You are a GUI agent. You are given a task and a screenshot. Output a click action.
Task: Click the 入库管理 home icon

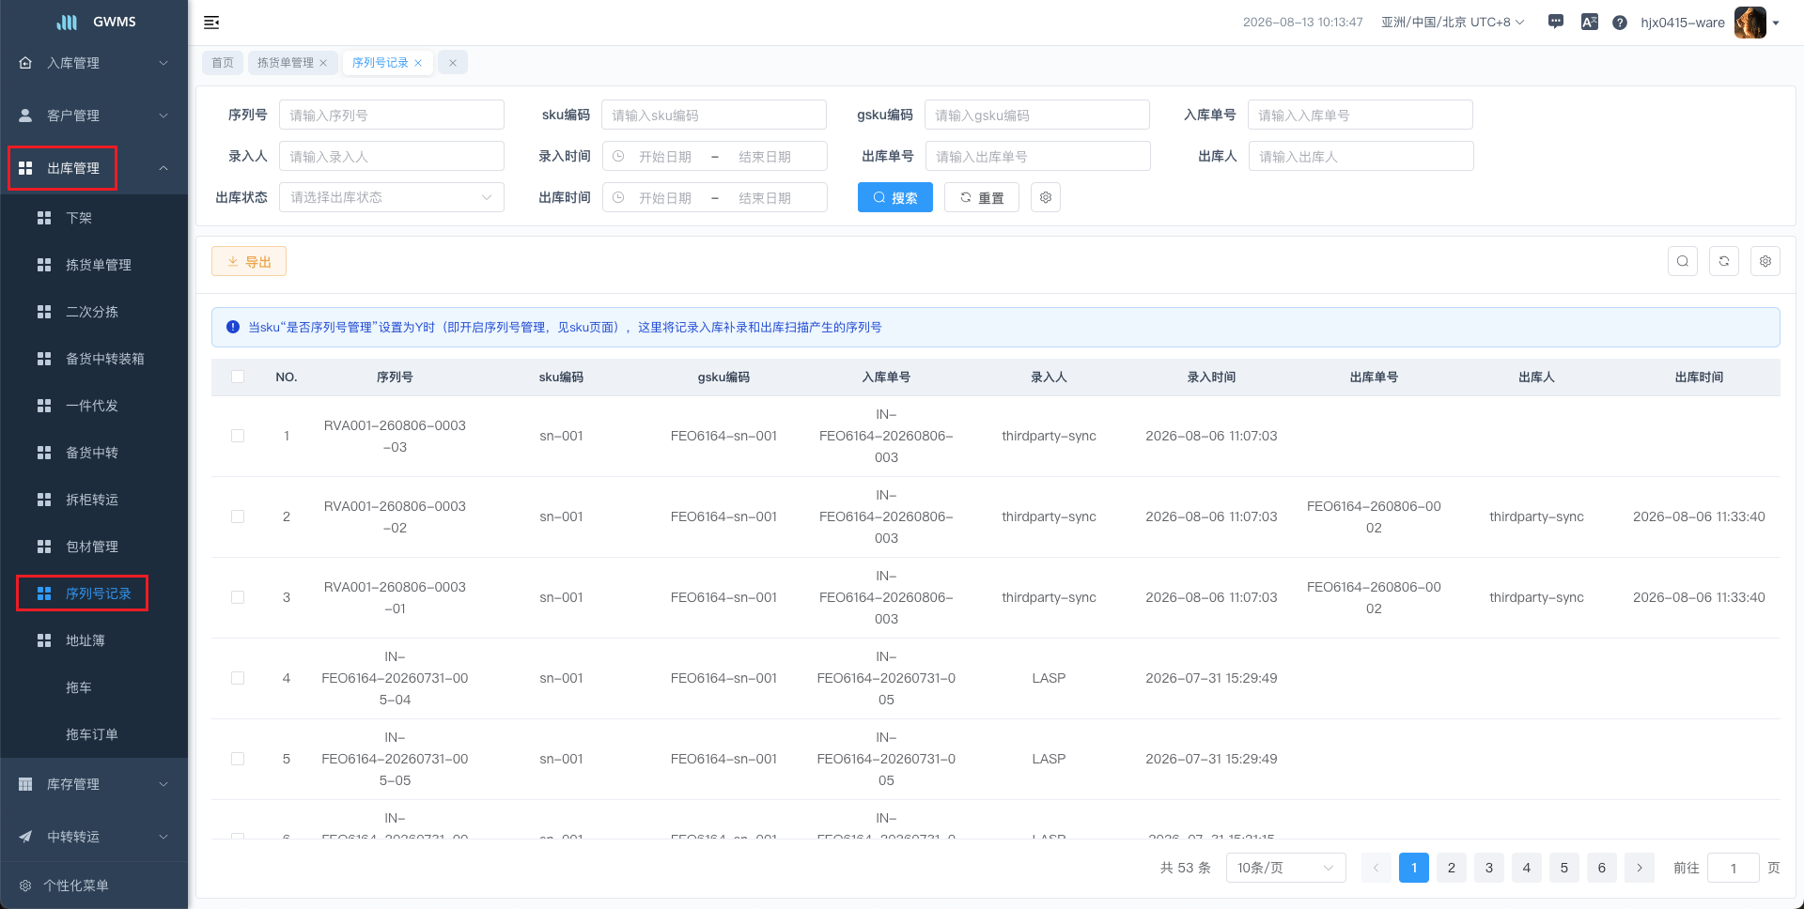click(x=25, y=63)
